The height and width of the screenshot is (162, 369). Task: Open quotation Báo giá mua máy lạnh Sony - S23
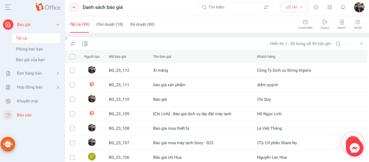[x=183, y=143]
